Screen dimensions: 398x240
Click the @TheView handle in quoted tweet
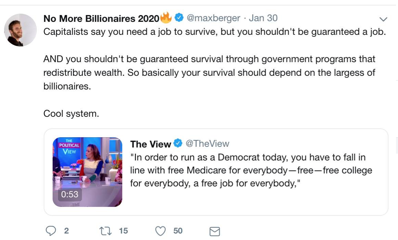(207, 144)
